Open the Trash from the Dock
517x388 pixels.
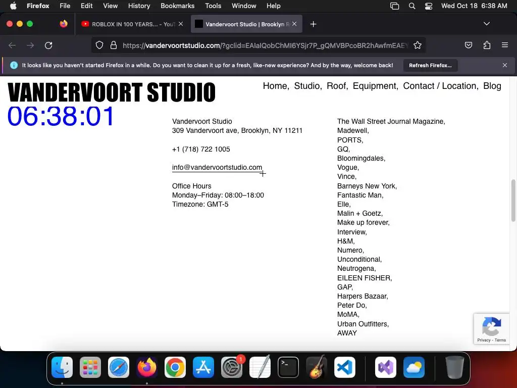pos(455,367)
